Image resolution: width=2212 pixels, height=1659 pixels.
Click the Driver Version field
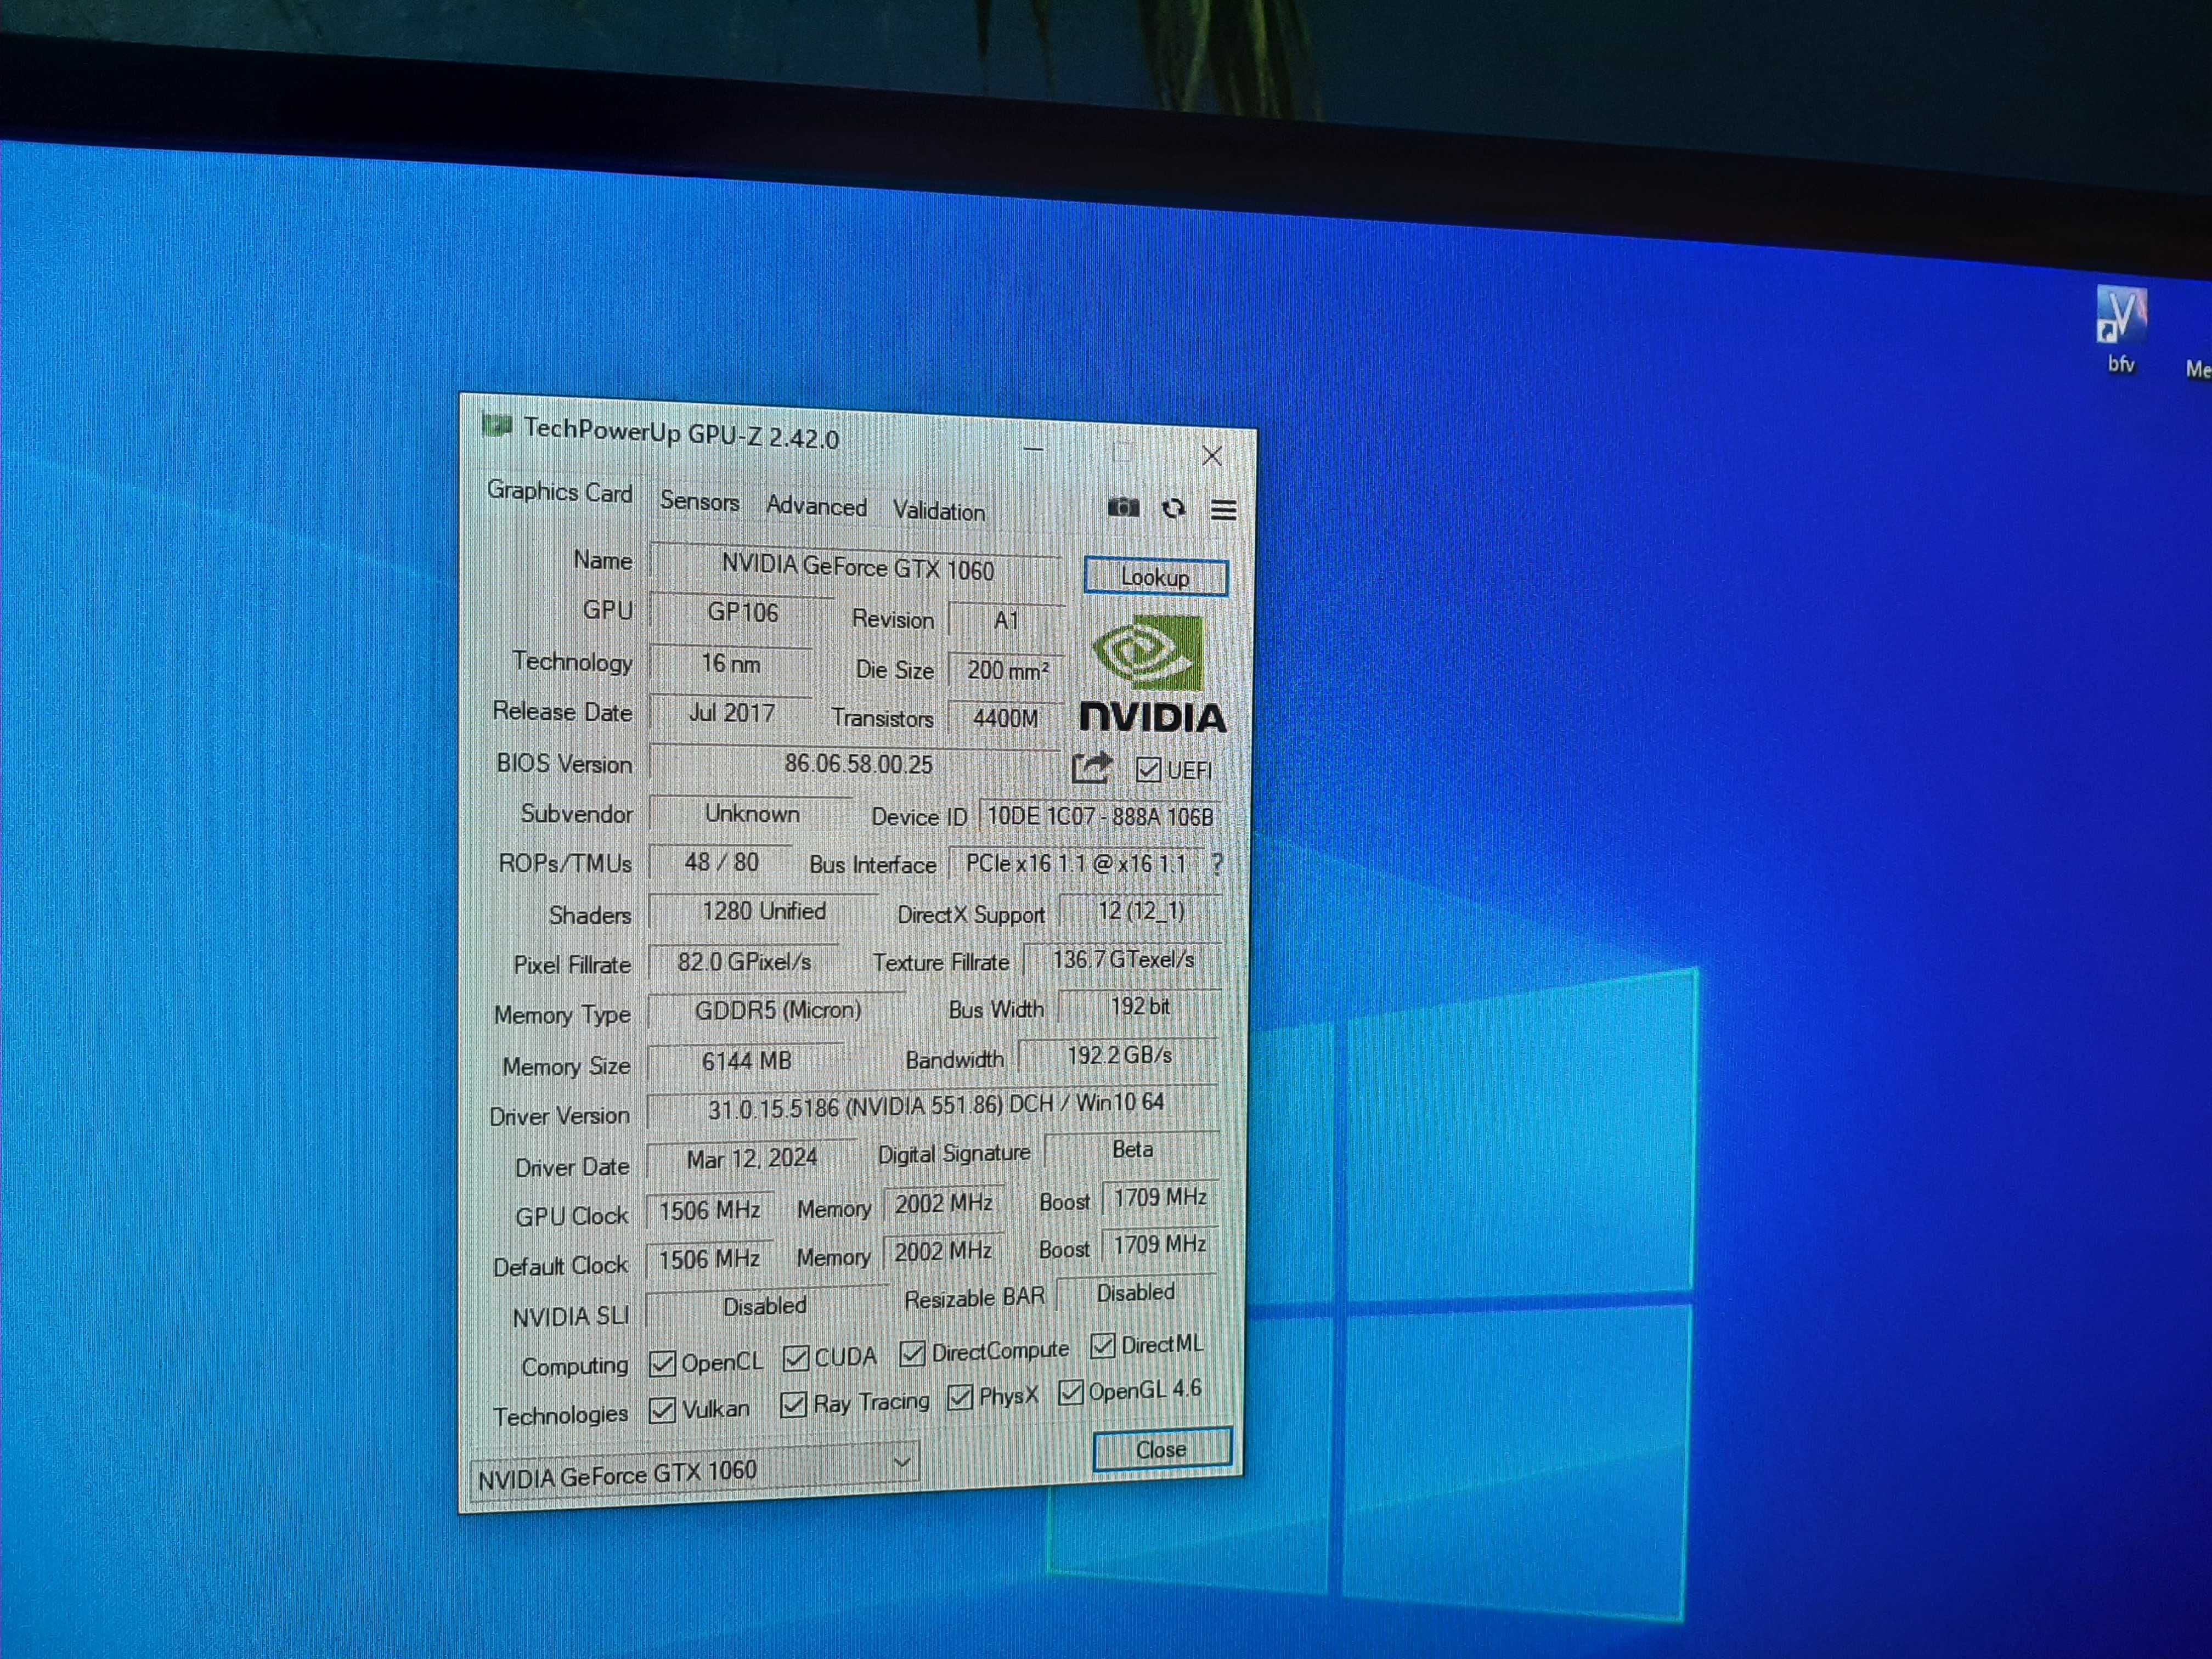[x=933, y=1105]
